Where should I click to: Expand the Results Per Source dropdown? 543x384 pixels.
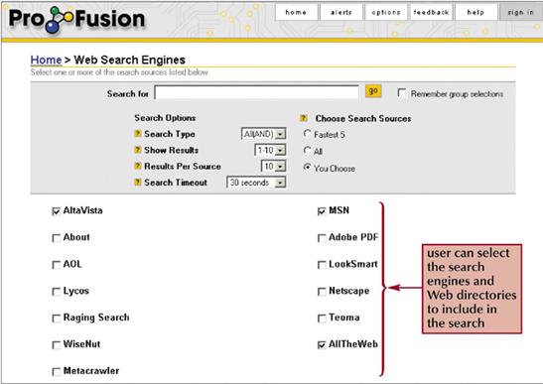click(274, 167)
